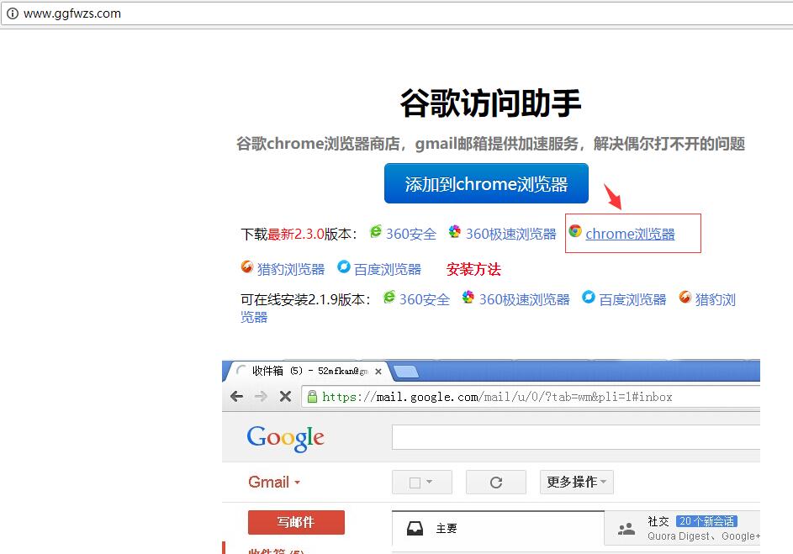Close the 收件箱 tab with its X
Screen dimensions: 793x554
coord(378,372)
